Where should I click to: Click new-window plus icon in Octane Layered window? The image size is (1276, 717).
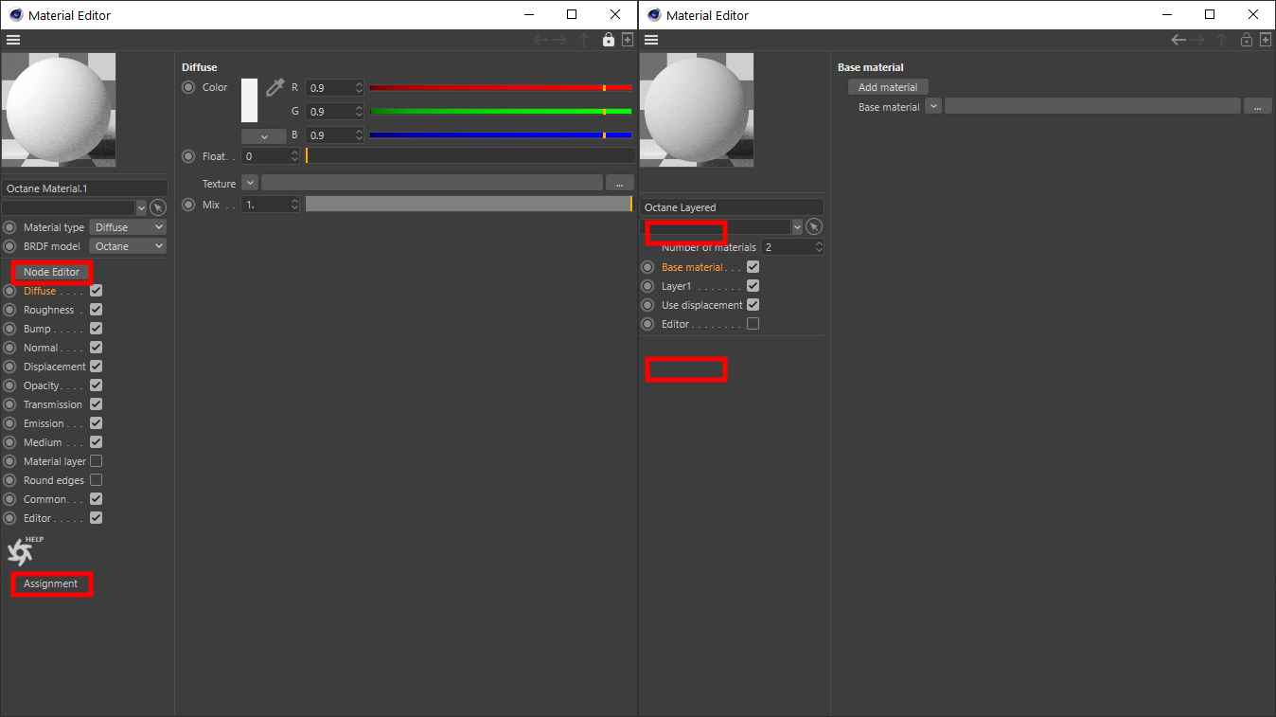pos(1265,40)
